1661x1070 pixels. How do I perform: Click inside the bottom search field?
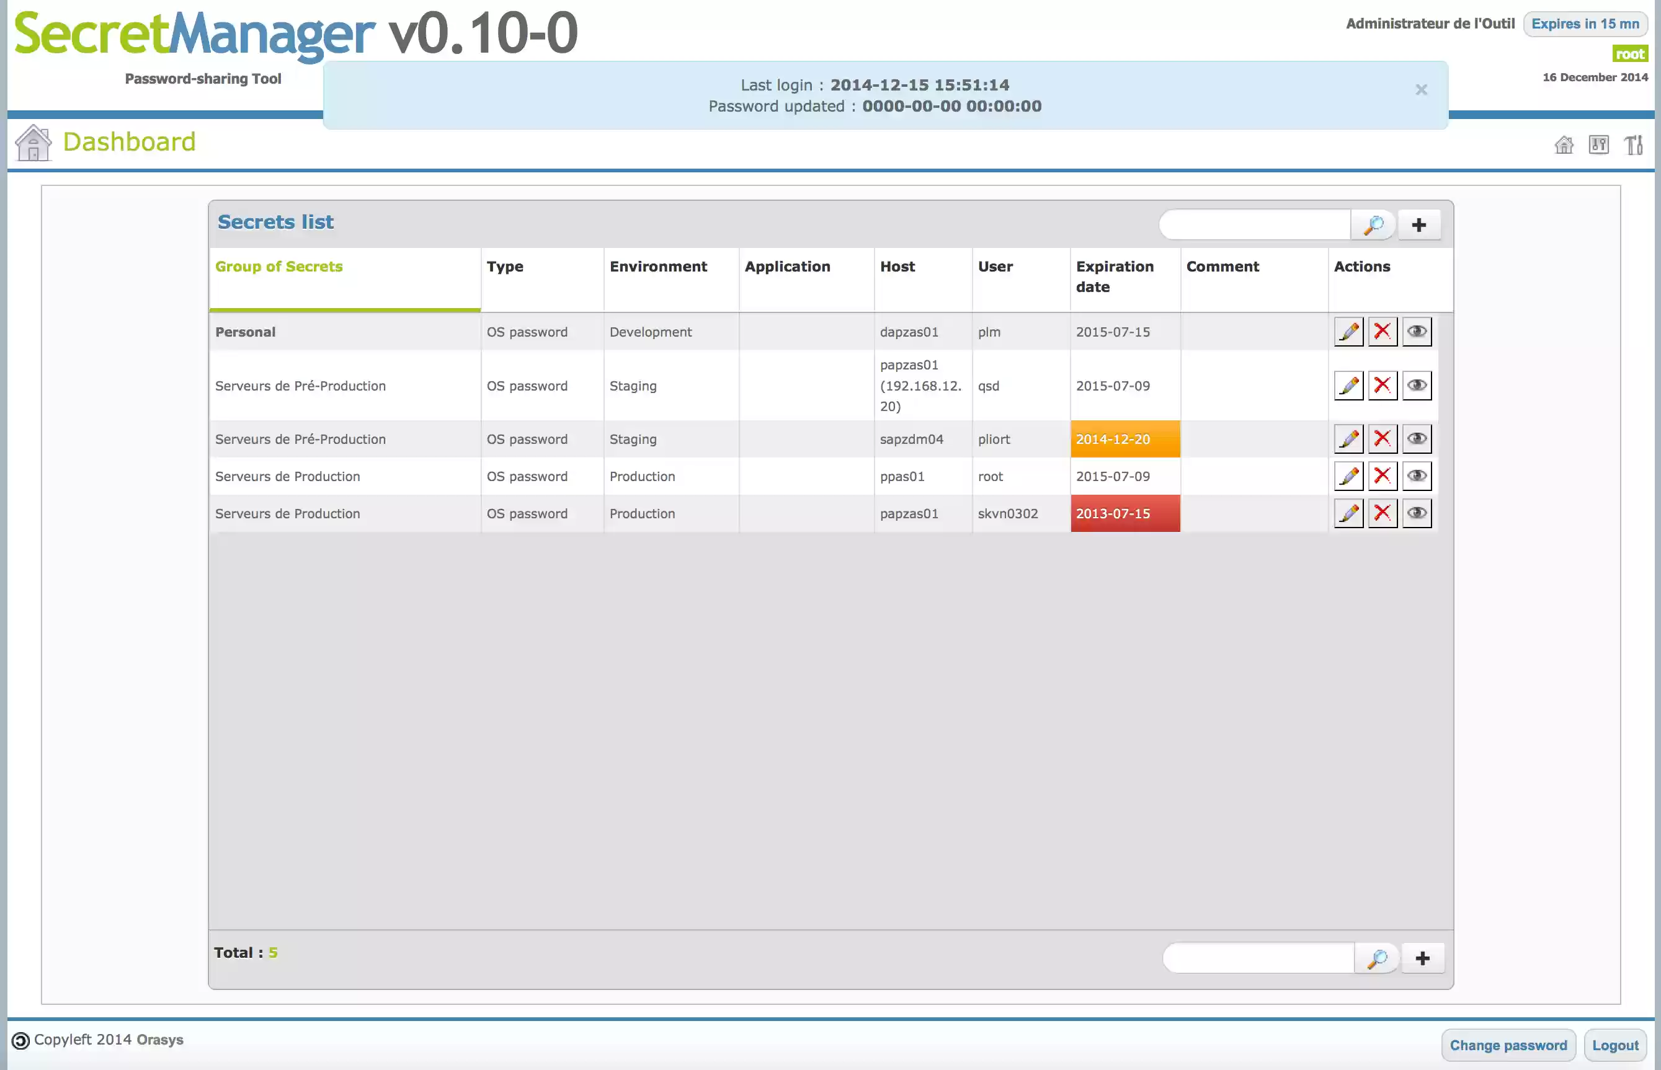pyautogui.click(x=1258, y=957)
